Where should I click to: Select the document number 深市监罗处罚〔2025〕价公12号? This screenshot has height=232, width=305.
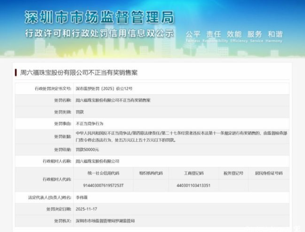click(104, 89)
